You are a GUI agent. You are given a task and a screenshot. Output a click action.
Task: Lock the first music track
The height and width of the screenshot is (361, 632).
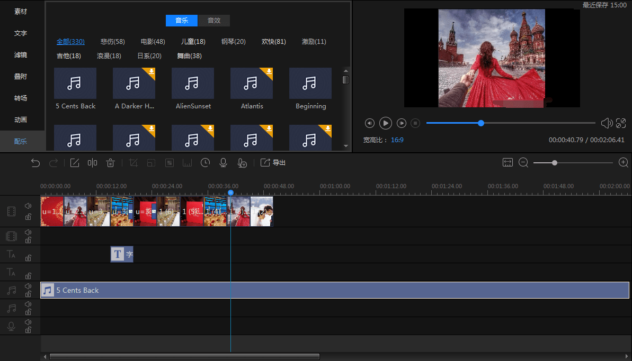[28, 294]
